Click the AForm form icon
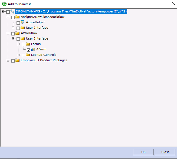Screen dimensions: 177x159 coord(33,50)
